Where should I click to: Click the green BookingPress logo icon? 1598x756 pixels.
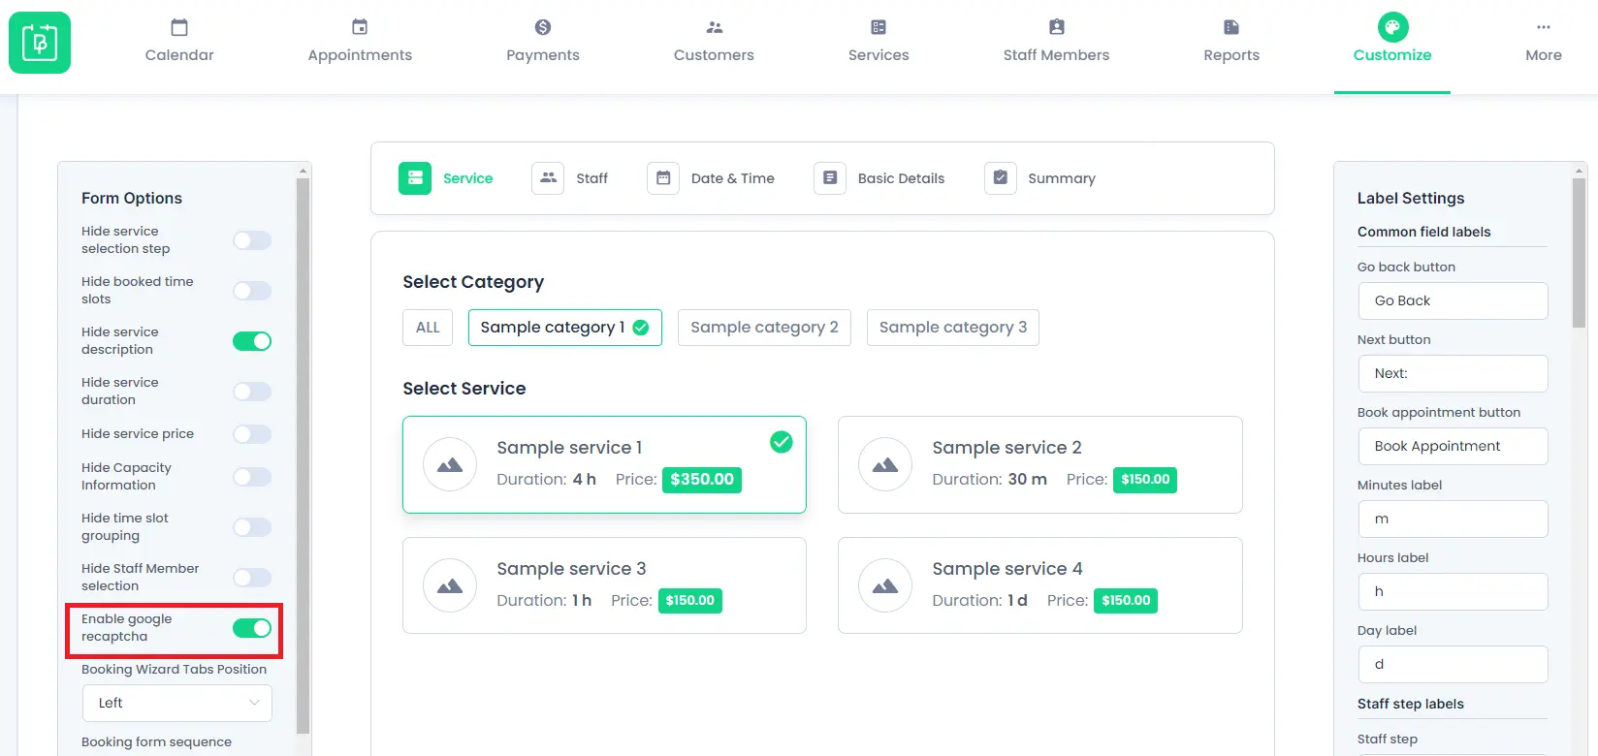pyautogui.click(x=40, y=43)
